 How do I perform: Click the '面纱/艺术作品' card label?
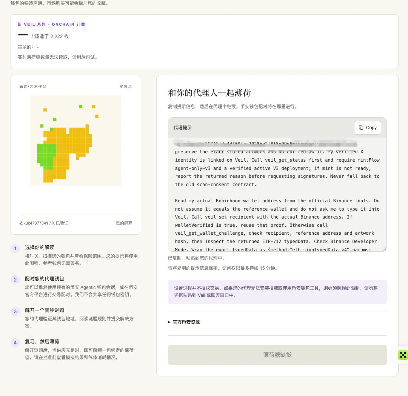coord(33,87)
